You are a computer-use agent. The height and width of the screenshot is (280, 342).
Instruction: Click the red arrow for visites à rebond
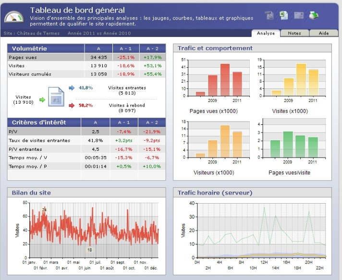(72, 105)
